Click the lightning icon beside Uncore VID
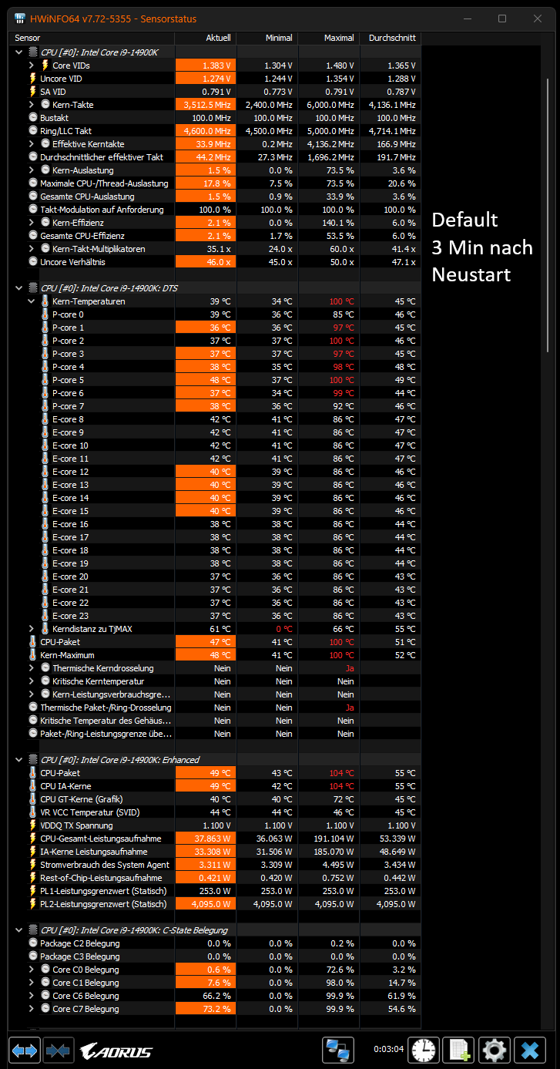560x1069 pixels. click(x=32, y=79)
